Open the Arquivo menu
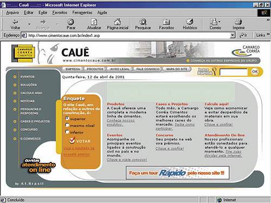271x203 pixels. [x=12, y=12]
